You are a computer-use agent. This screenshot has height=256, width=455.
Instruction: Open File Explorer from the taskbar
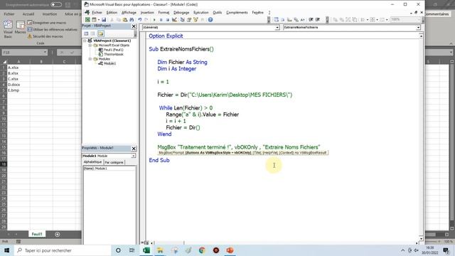click(160, 250)
